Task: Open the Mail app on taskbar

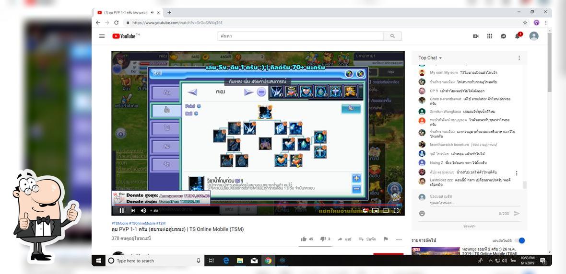Action: pos(254,261)
